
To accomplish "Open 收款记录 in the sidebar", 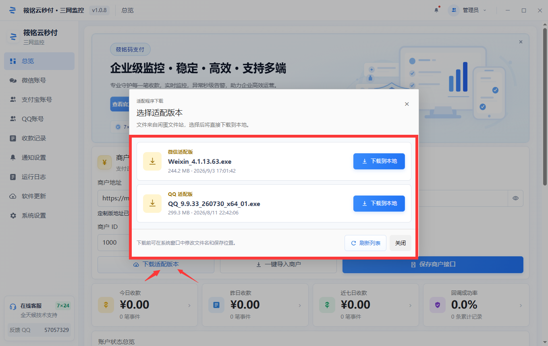I will [x=39, y=138].
